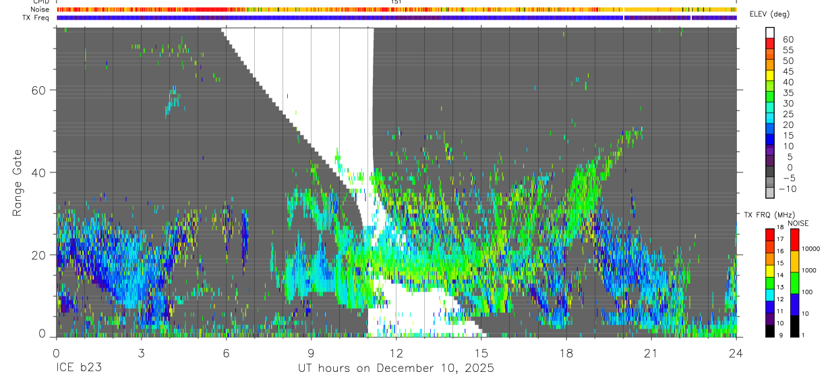
Task: Pick the blue 10–100 NOISE swatch
Action: tap(795, 304)
